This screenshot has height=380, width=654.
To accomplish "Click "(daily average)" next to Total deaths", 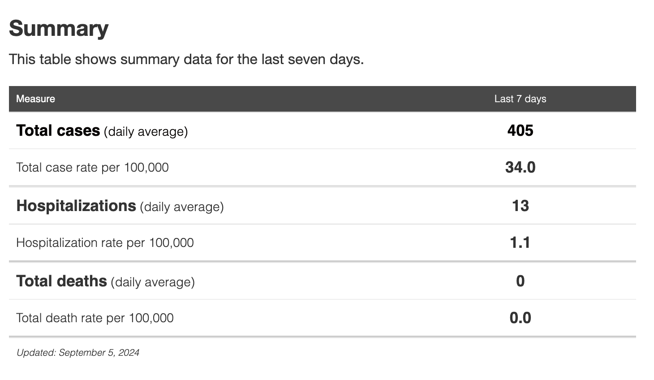I will pyautogui.click(x=153, y=282).
